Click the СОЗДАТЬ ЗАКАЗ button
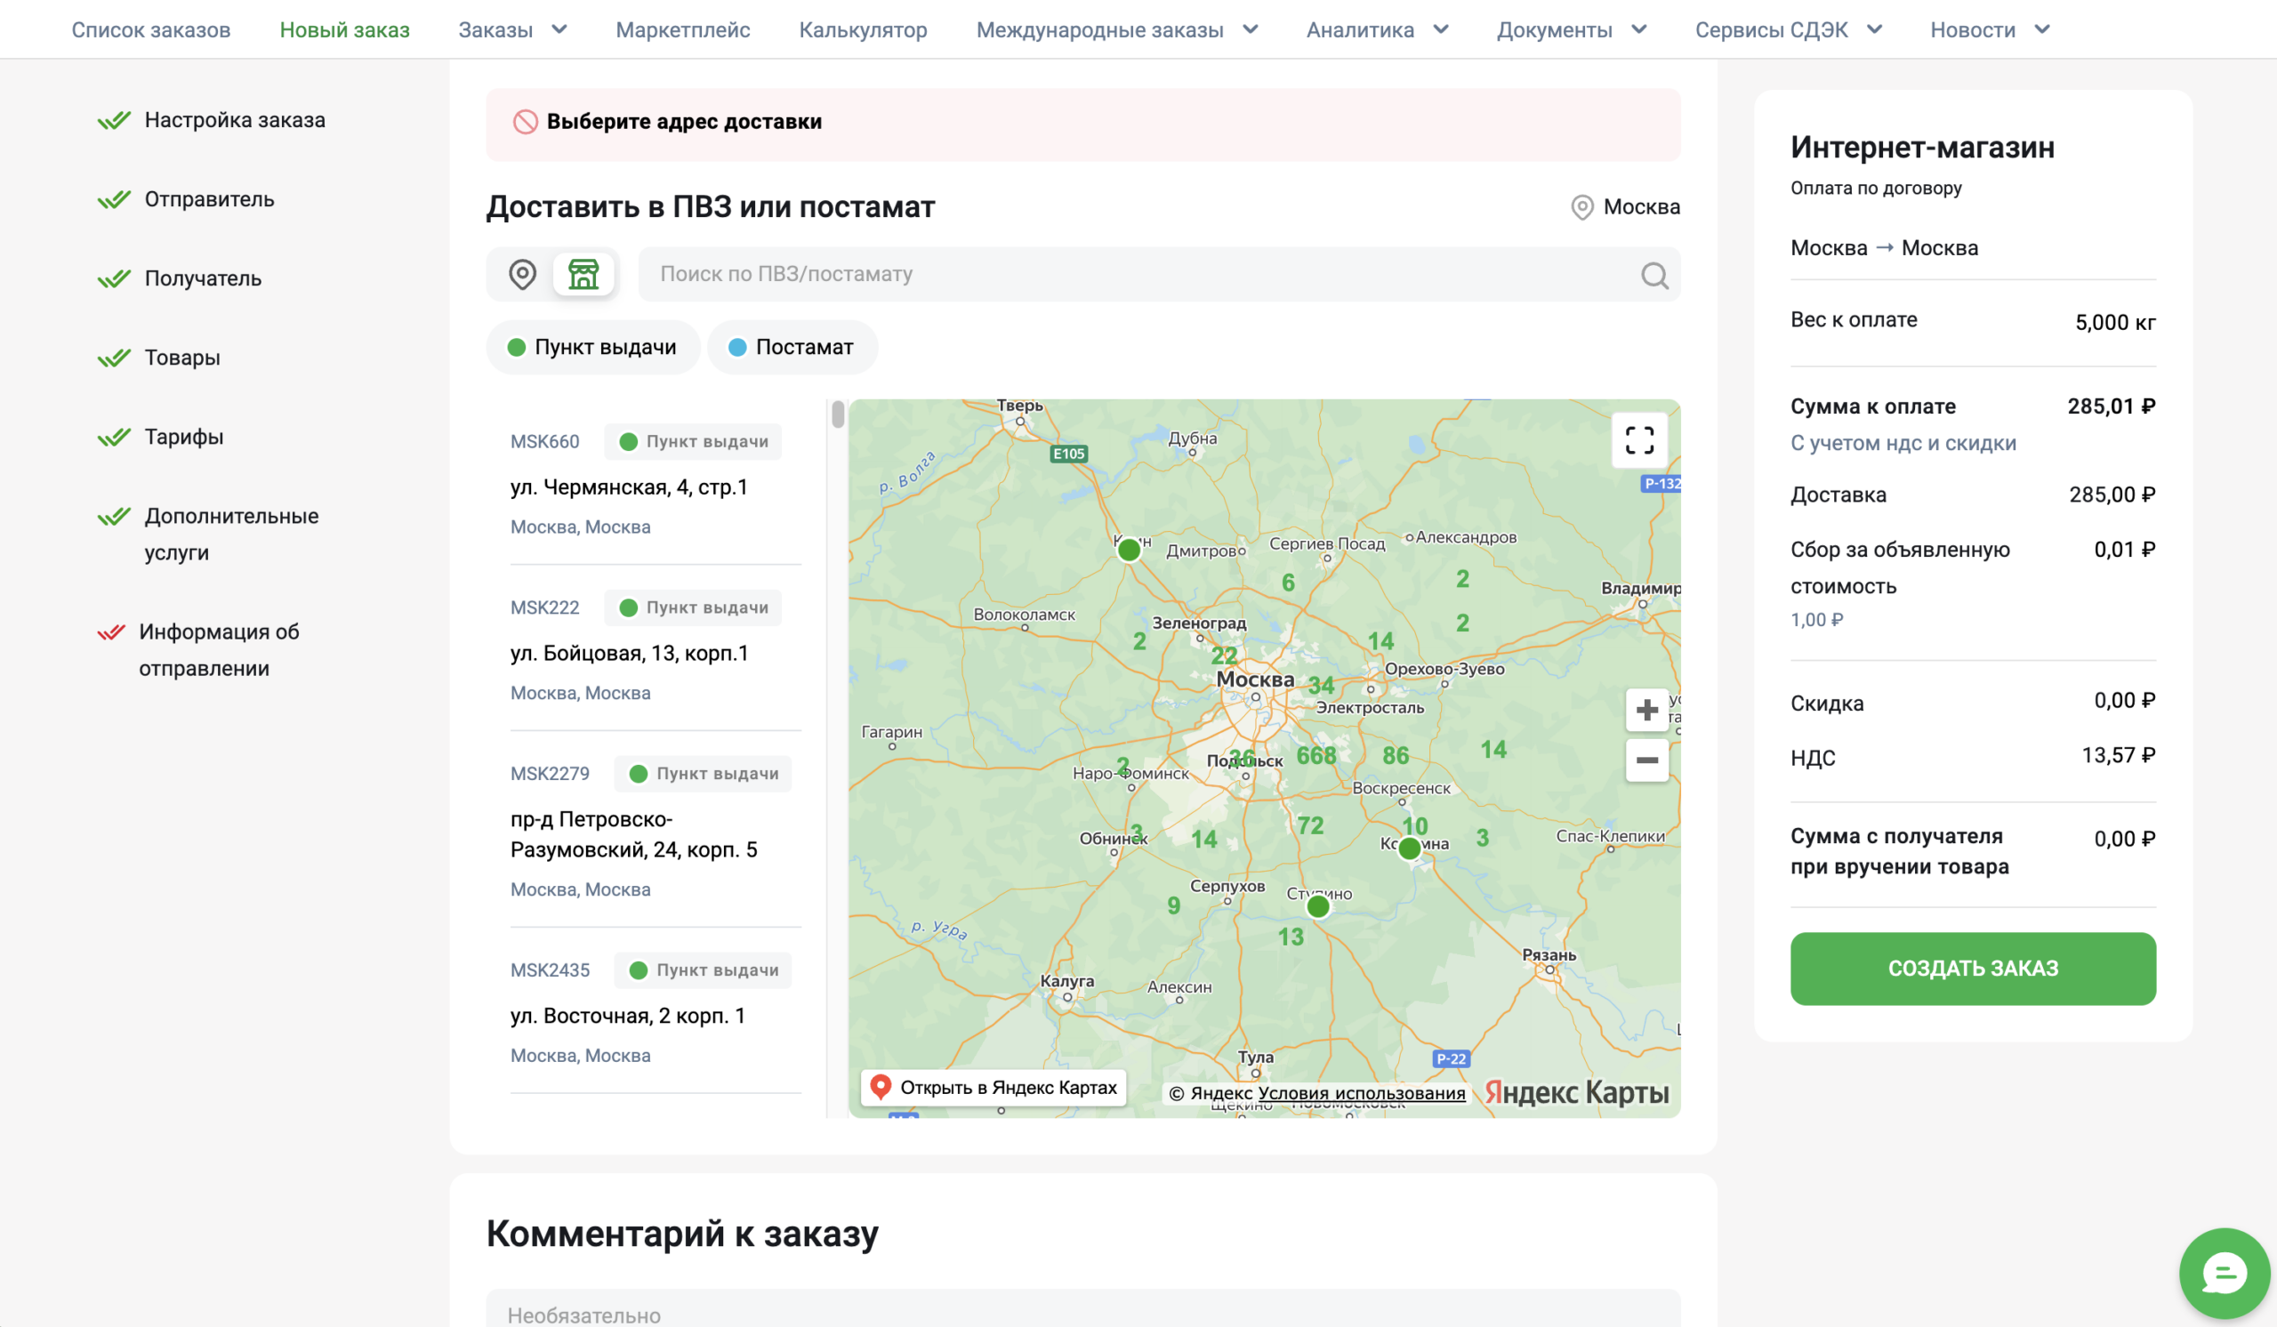2277x1327 pixels. click(1973, 969)
